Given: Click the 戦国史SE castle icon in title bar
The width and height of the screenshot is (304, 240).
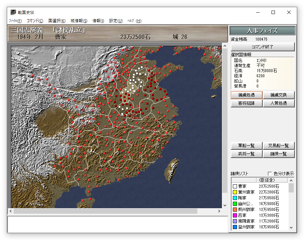Looking at the screenshot, I should [x=13, y=12].
